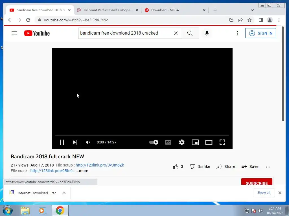Open the YouTube guide hamburger menu
The height and width of the screenshot is (216, 289).
(x=14, y=33)
